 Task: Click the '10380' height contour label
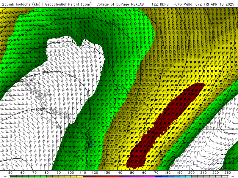coord(143,131)
